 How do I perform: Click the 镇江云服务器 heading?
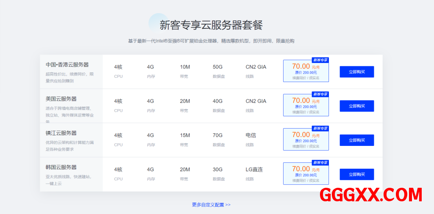tap(61, 133)
